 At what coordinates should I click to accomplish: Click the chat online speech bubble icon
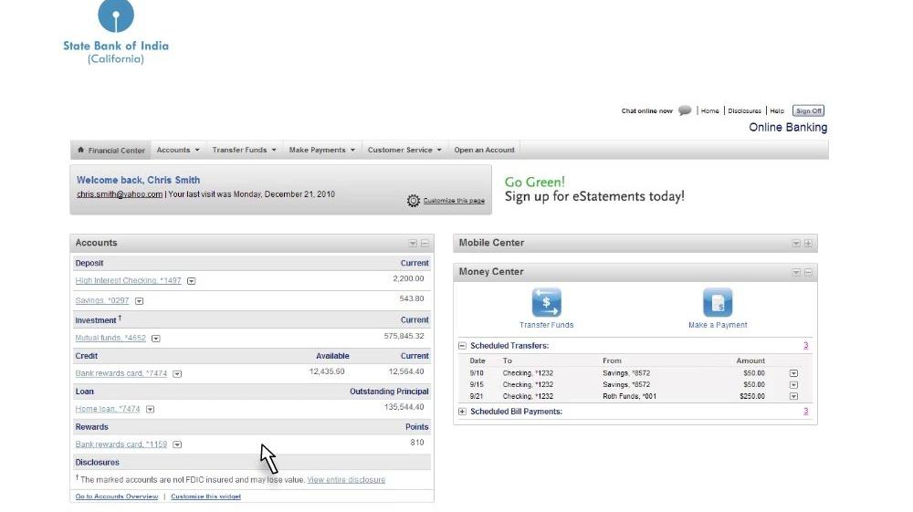[x=685, y=111]
